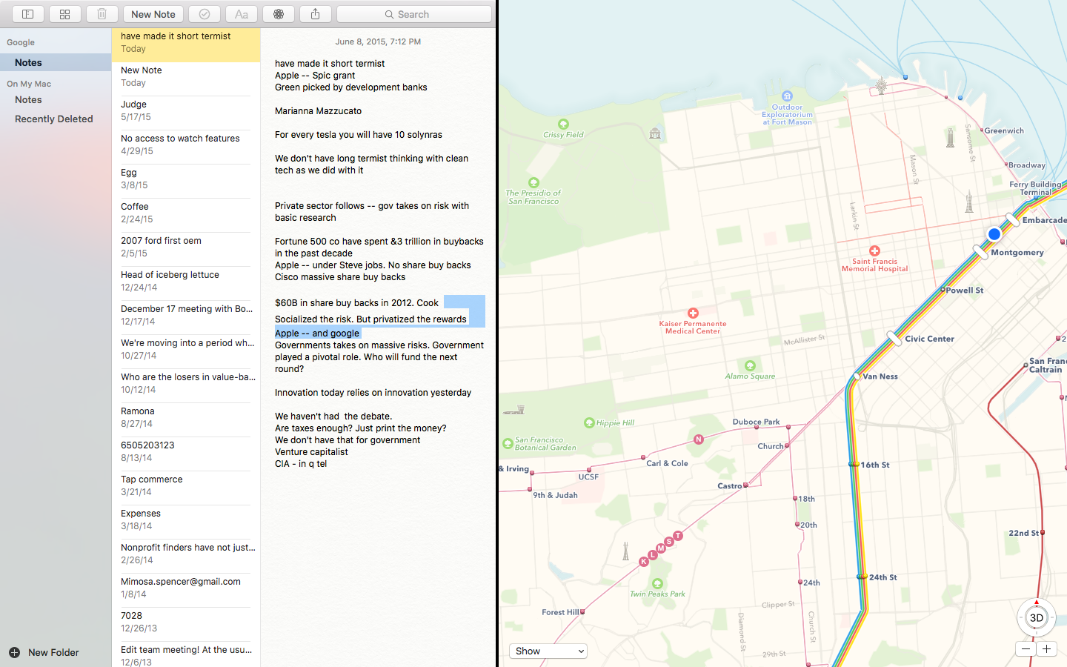
Task: Click the Crissy Field park marker
Action: [563, 124]
